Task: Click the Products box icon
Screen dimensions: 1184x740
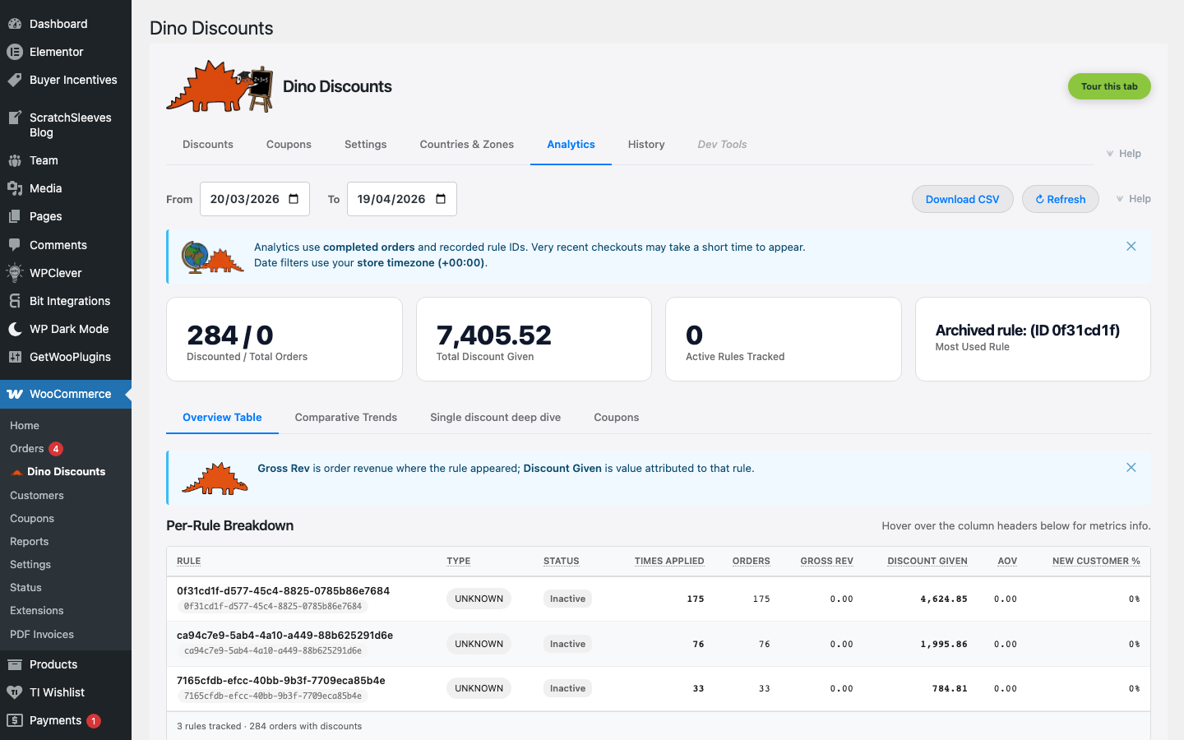Action: pyautogui.click(x=15, y=664)
